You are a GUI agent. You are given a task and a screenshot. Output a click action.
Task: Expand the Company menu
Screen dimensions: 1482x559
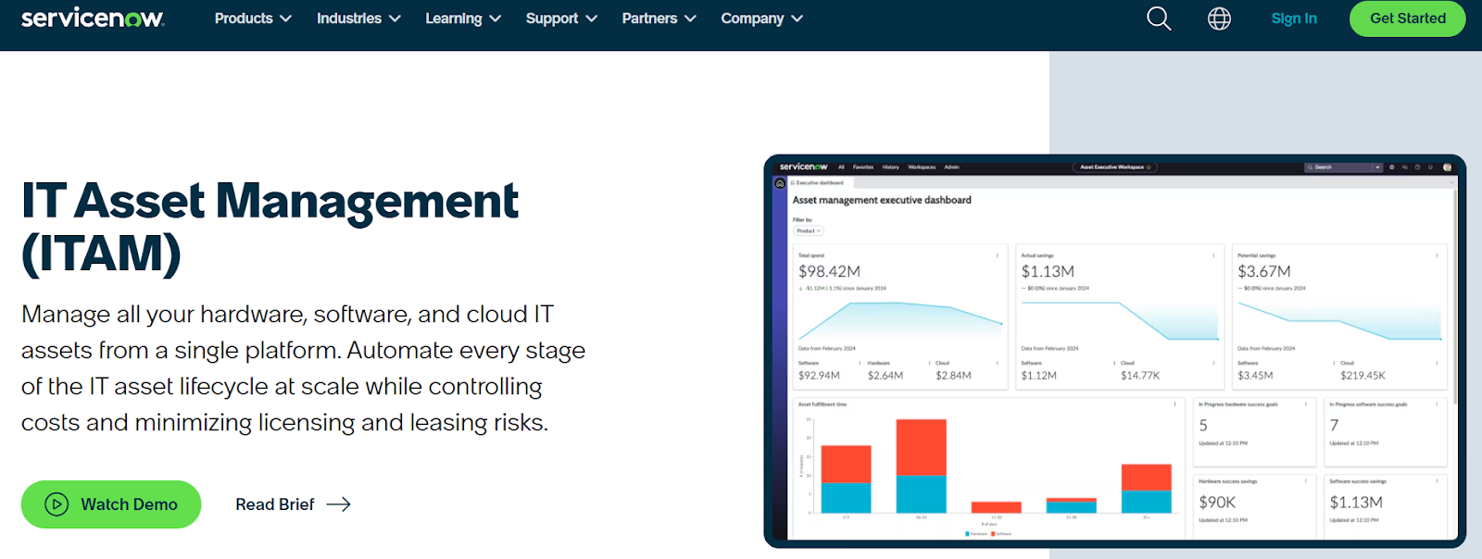click(761, 19)
